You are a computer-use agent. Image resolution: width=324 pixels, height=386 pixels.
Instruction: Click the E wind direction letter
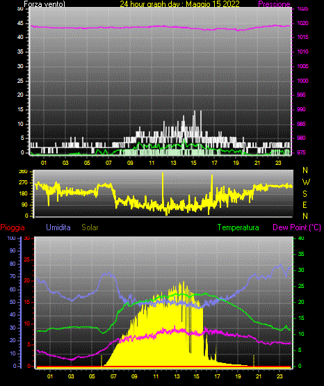305,205
